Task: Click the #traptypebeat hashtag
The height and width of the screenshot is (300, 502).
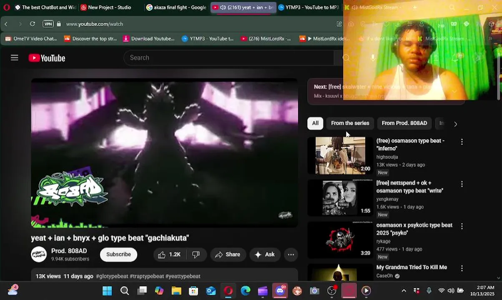Action: 147,276
